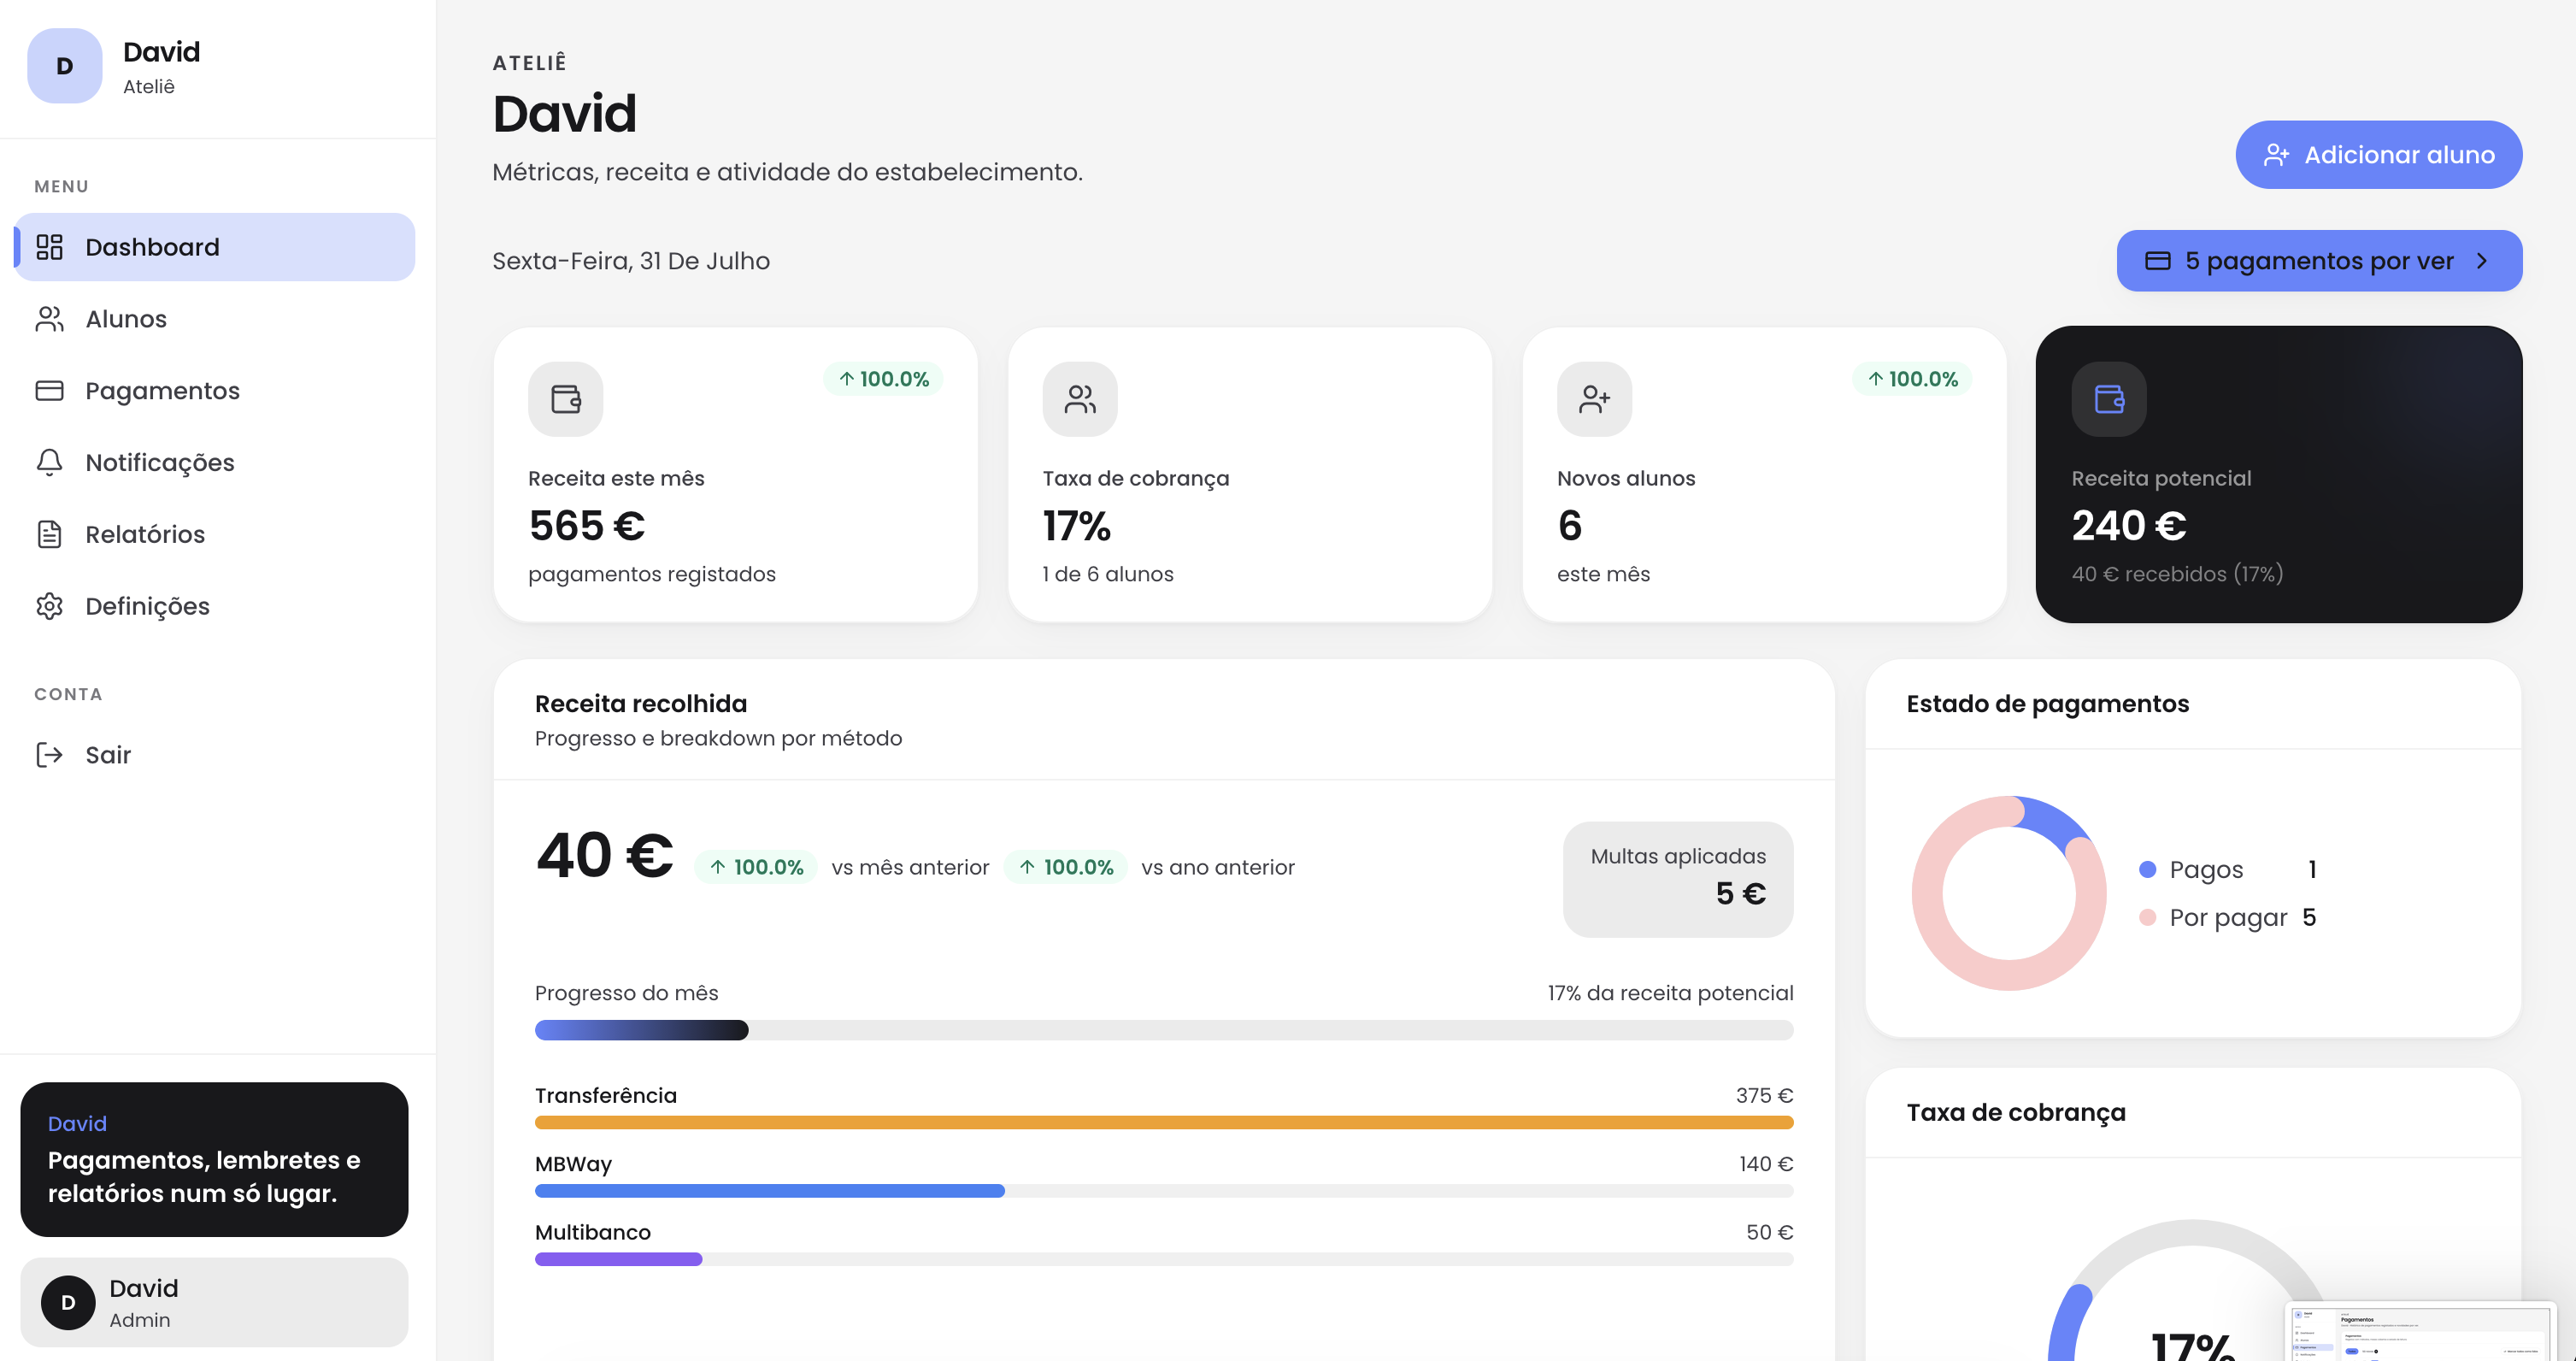
Task: Click the 140 € MBWay amount
Action: (x=1766, y=1164)
